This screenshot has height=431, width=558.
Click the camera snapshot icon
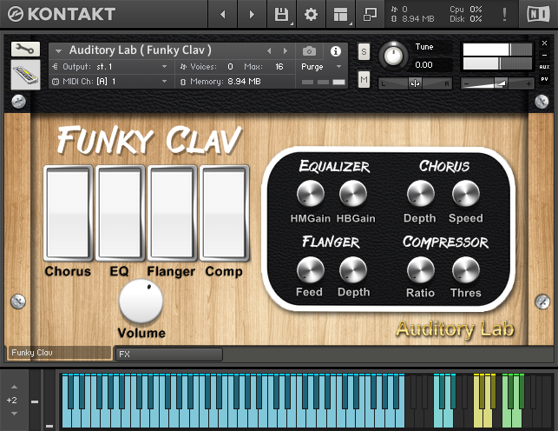[309, 50]
